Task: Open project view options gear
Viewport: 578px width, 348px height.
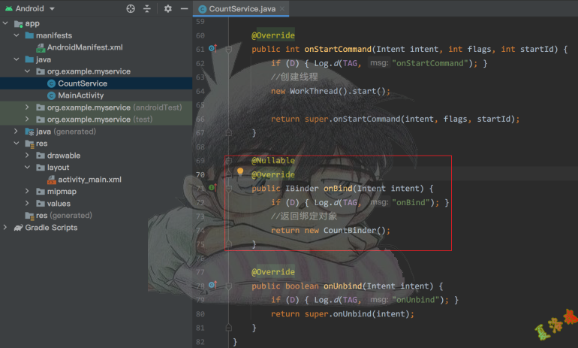Action: click(x=168, y=8)
